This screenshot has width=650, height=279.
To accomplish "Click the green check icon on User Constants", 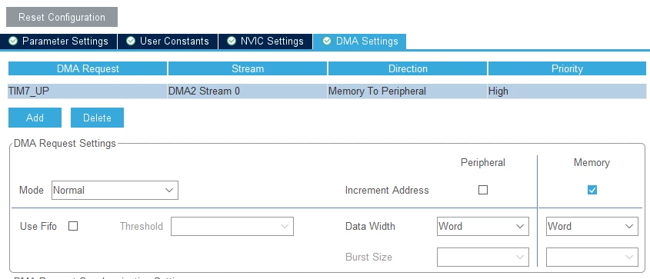I will pyautogui.click(x=131, y=41).
